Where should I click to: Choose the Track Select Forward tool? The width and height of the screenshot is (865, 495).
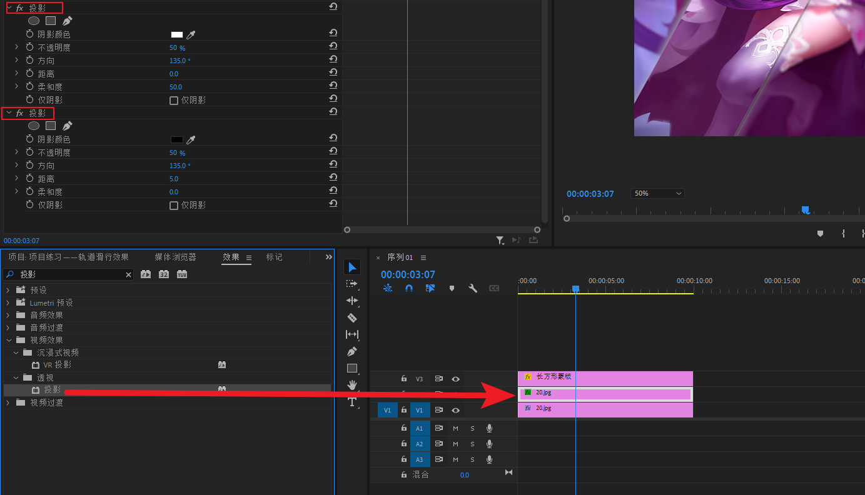click(x=352, y=284)
